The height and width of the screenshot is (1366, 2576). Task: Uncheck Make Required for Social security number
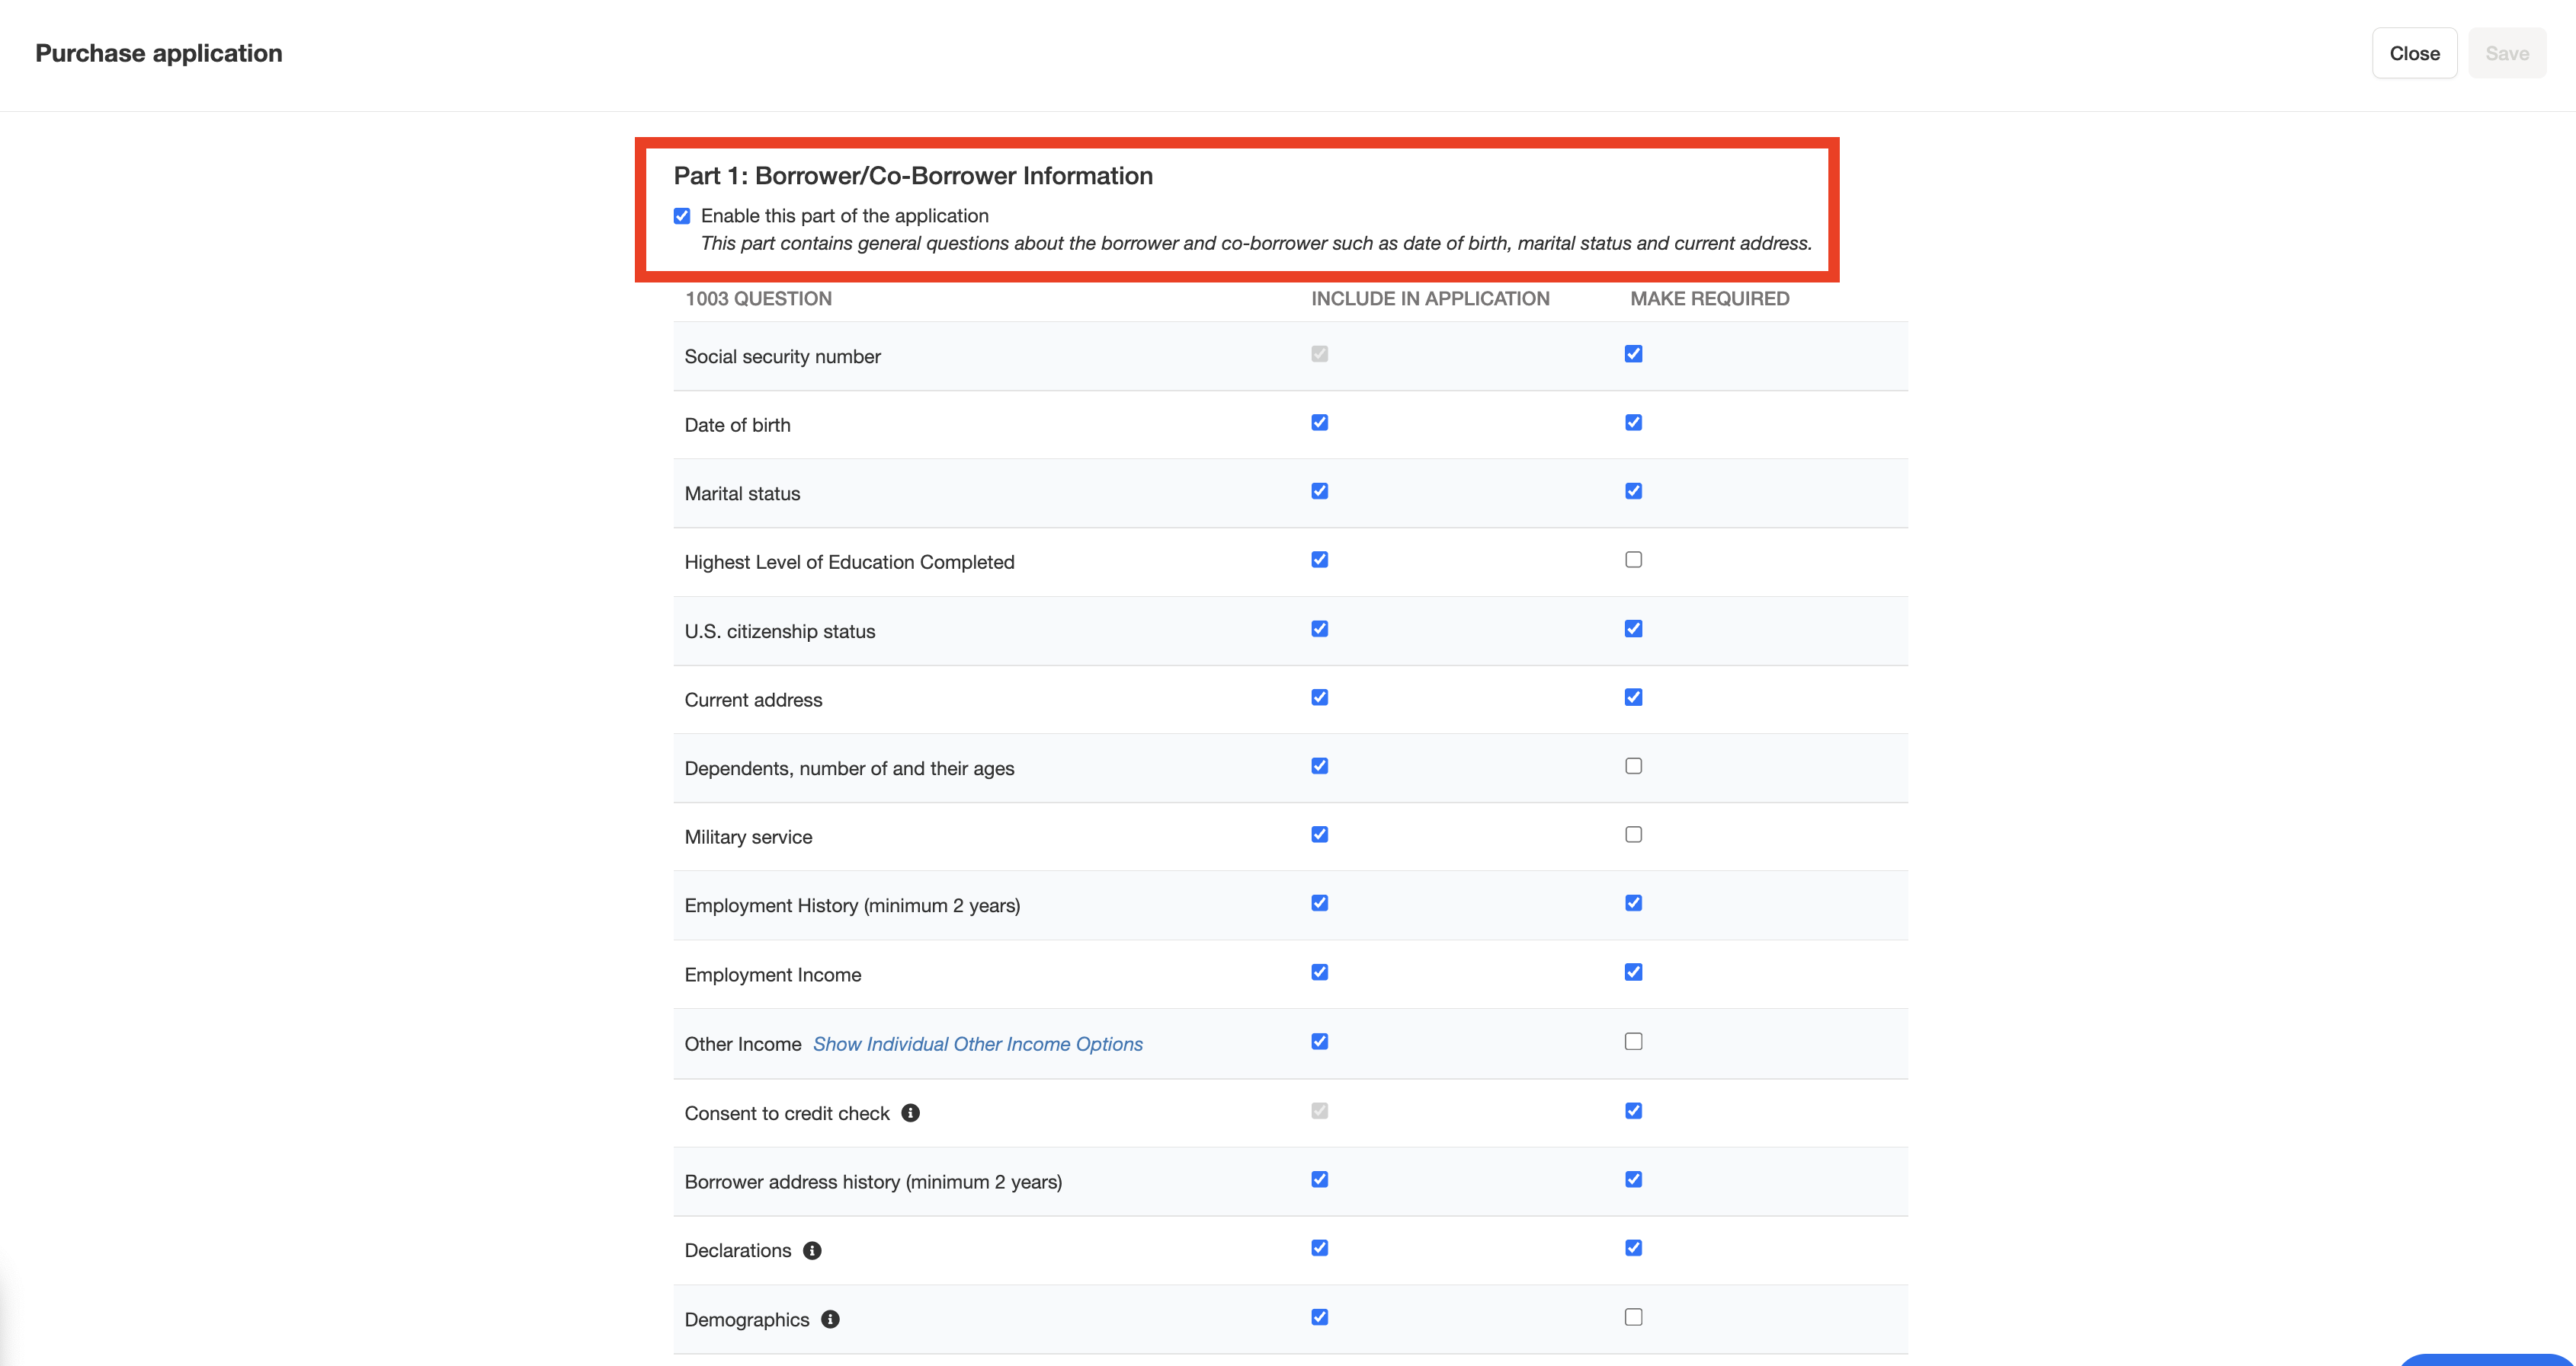1633,354
